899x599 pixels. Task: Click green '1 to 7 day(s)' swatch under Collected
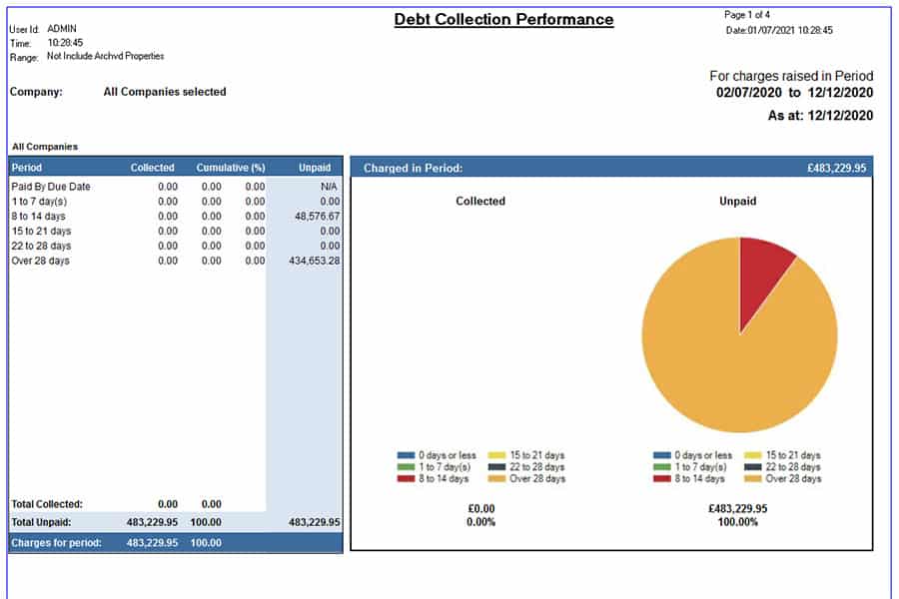(x=405, y=467)
